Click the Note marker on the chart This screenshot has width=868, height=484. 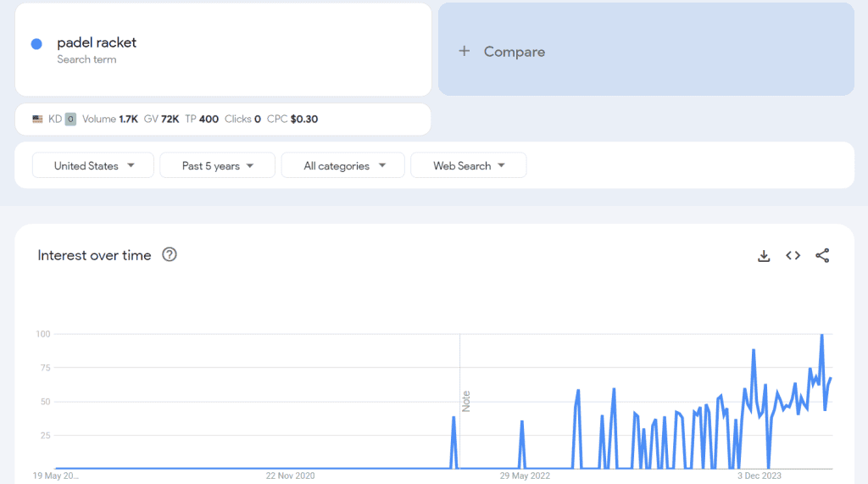(x=465, y=402)
